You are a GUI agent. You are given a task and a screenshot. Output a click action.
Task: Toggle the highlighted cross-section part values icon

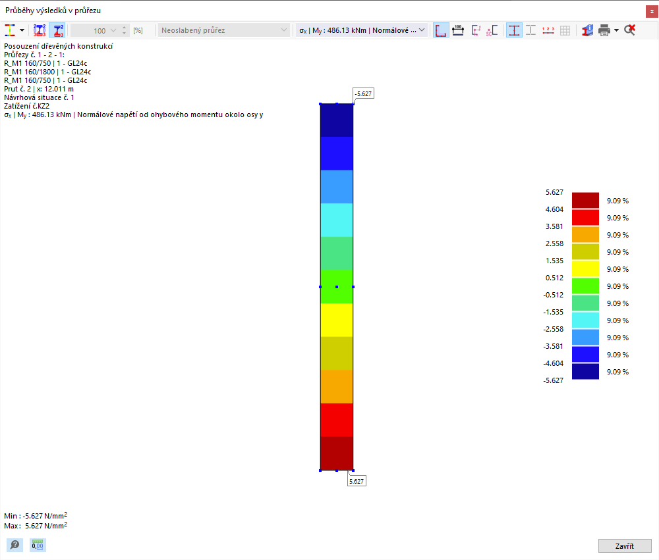[57, 30]
